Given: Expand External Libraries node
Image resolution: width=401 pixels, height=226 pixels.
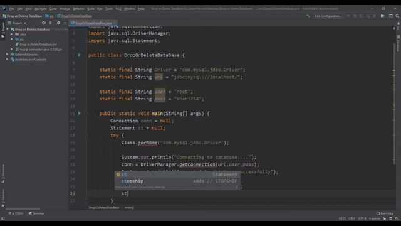Looking at the screenshot, I should [8, 55].
